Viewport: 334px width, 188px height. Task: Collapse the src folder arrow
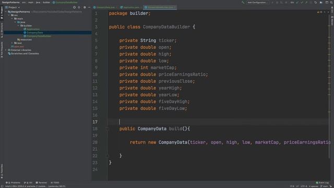9,15
